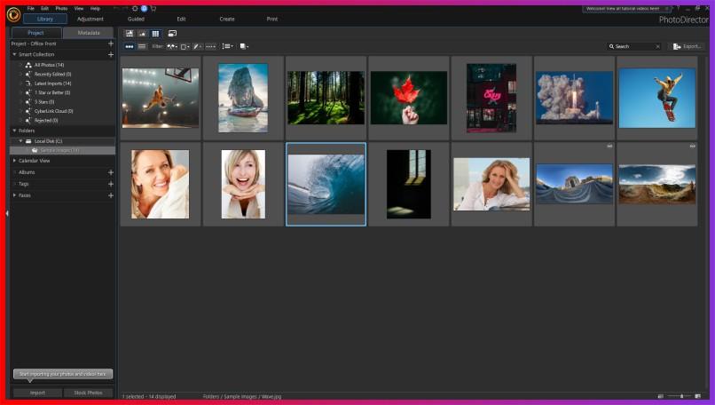
Task: Open the secondary monitor display icon
Action: 172,34
